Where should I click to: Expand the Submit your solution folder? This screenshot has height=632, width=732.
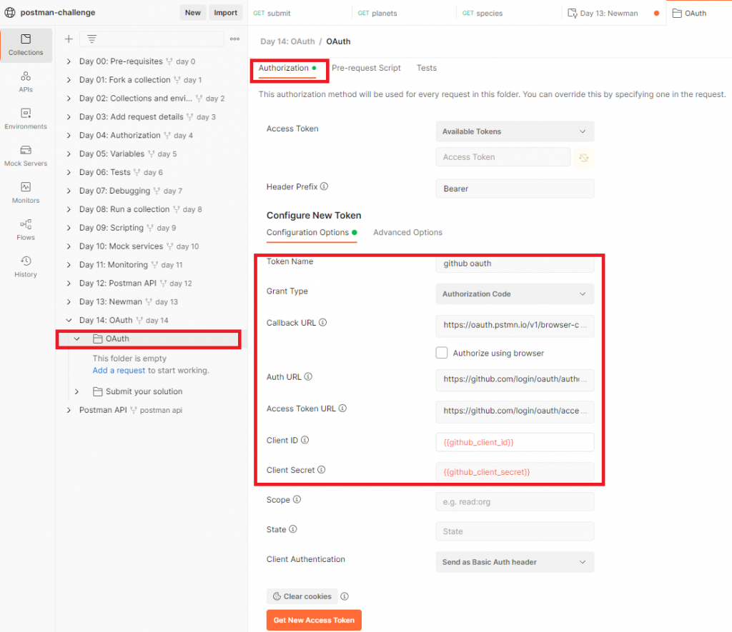tap(76, 392)
